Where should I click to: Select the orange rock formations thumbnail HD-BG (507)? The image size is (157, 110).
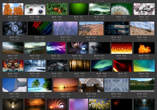13,9
